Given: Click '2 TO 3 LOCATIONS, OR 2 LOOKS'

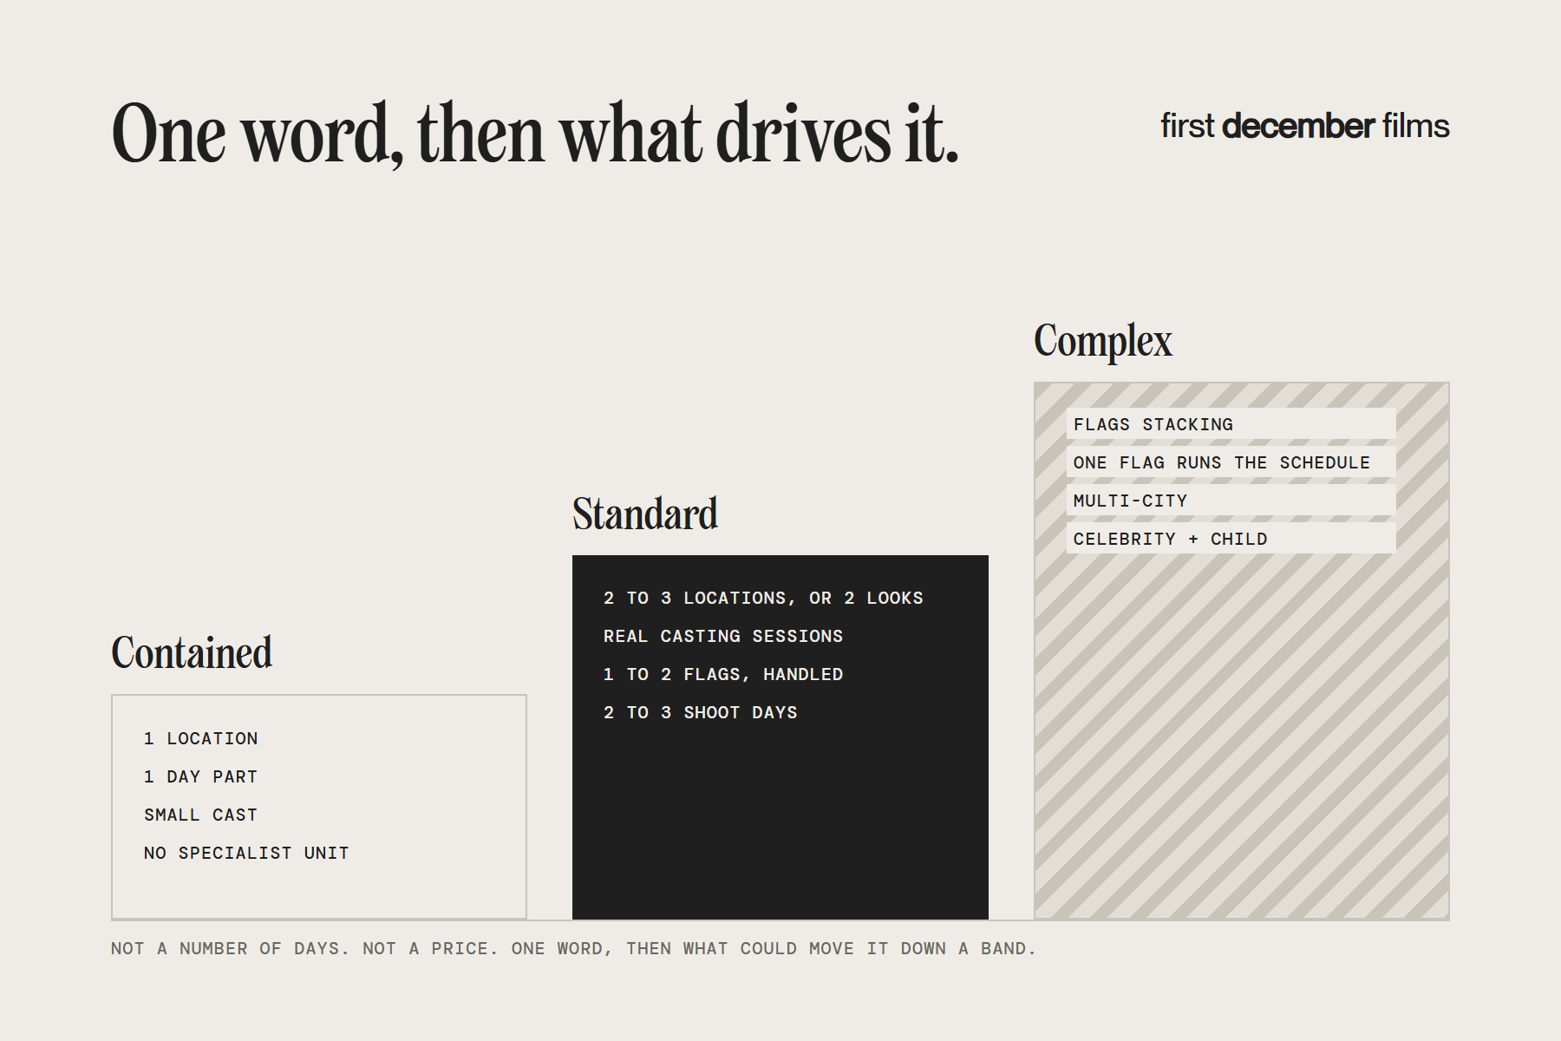Looking at the screenshot, I should (x=763, y=598).
